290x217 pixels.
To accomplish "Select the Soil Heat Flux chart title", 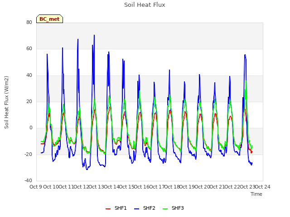I will coord(145,5).
